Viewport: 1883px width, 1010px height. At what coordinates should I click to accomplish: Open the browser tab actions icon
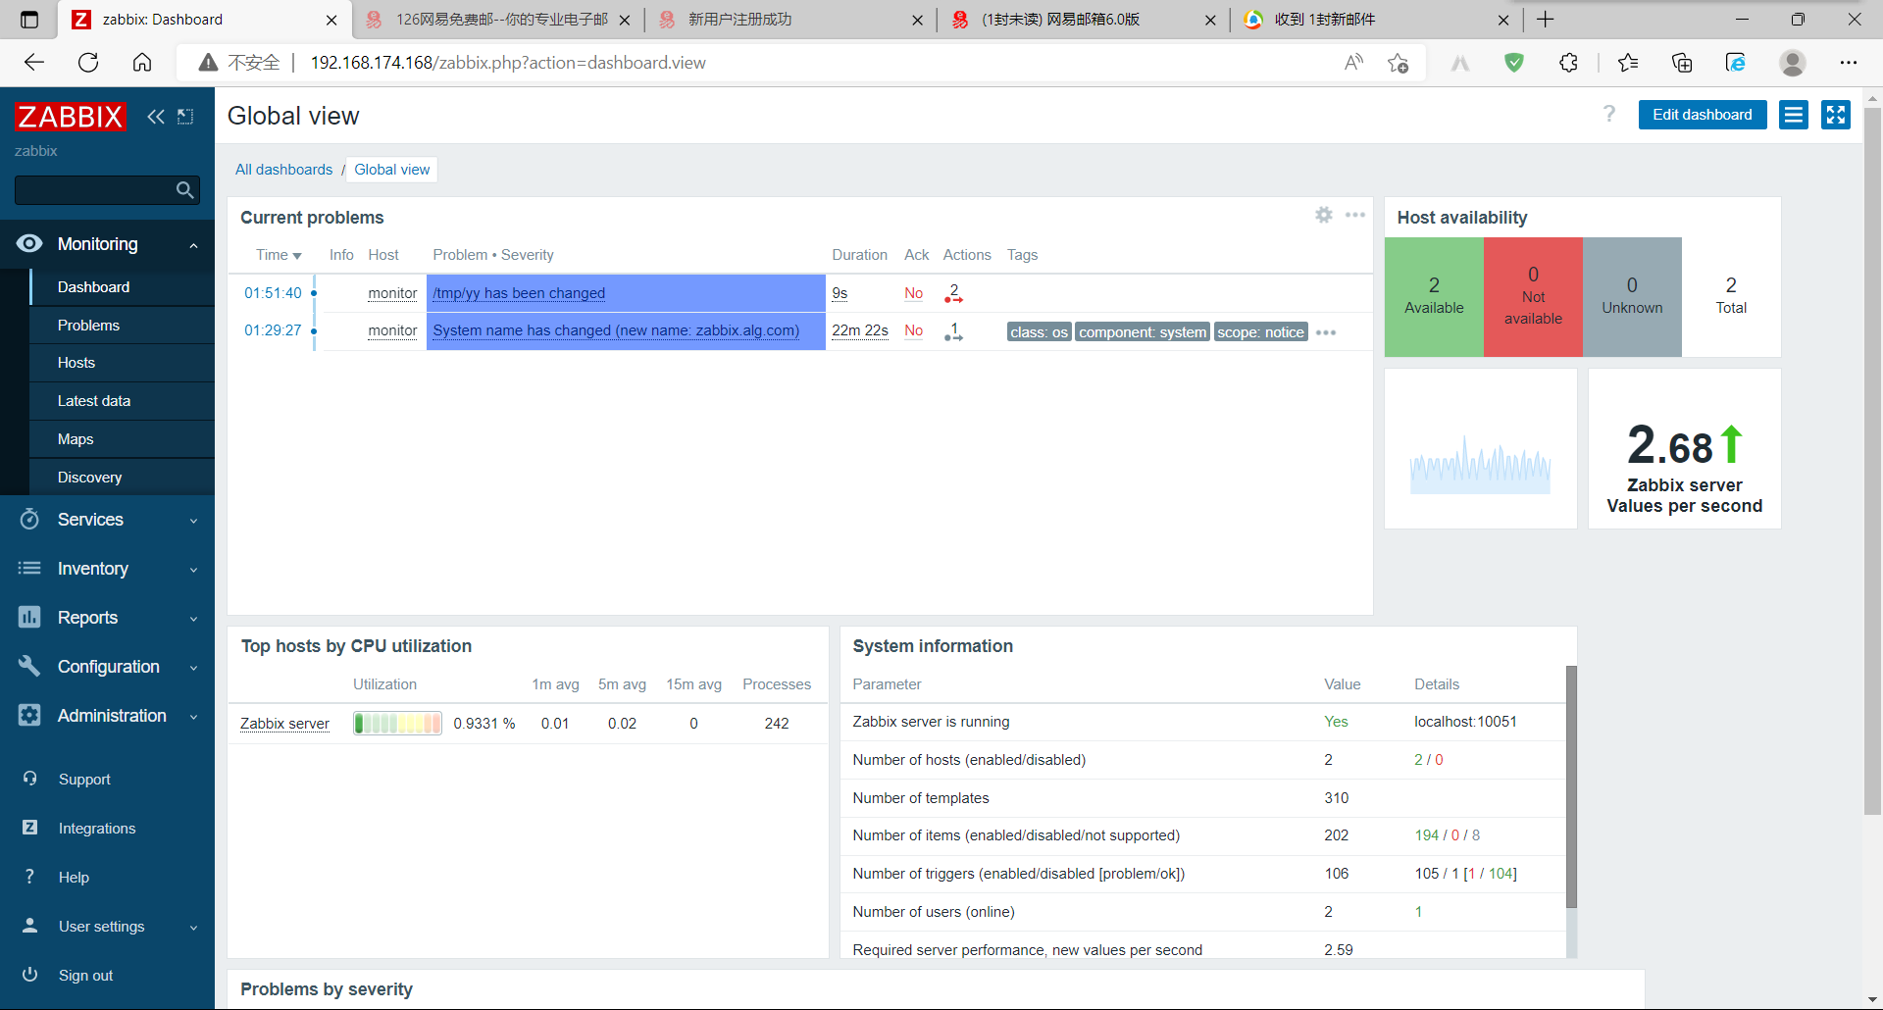[29, 20]
